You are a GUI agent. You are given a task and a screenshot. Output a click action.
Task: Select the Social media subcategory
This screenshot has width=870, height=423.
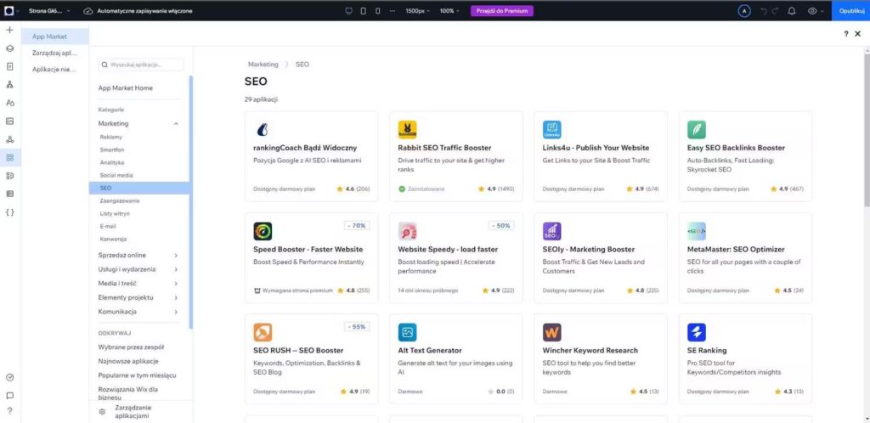(x=116, y=175)
